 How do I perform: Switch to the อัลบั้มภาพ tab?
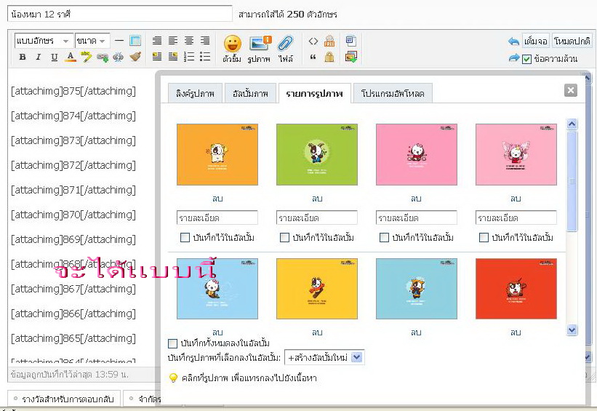click(x=250, y=93)
